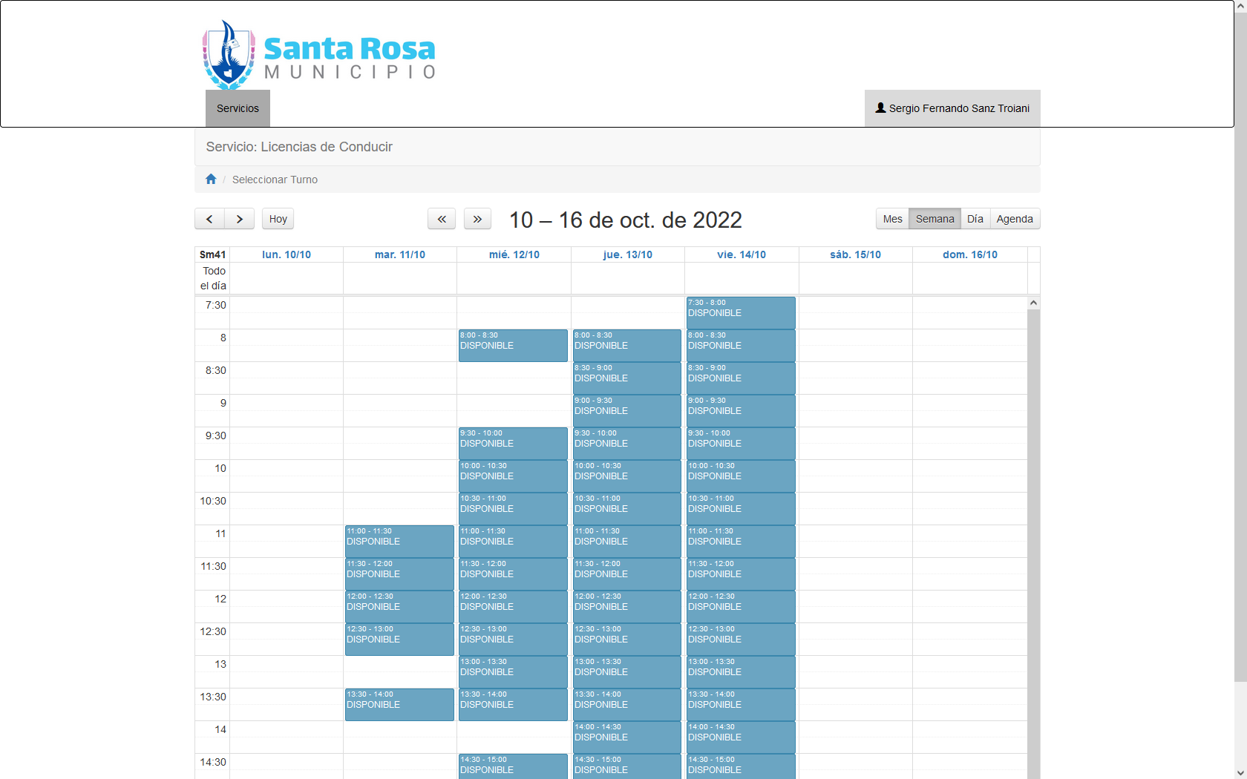Go to previous week with left chevron

209,219
